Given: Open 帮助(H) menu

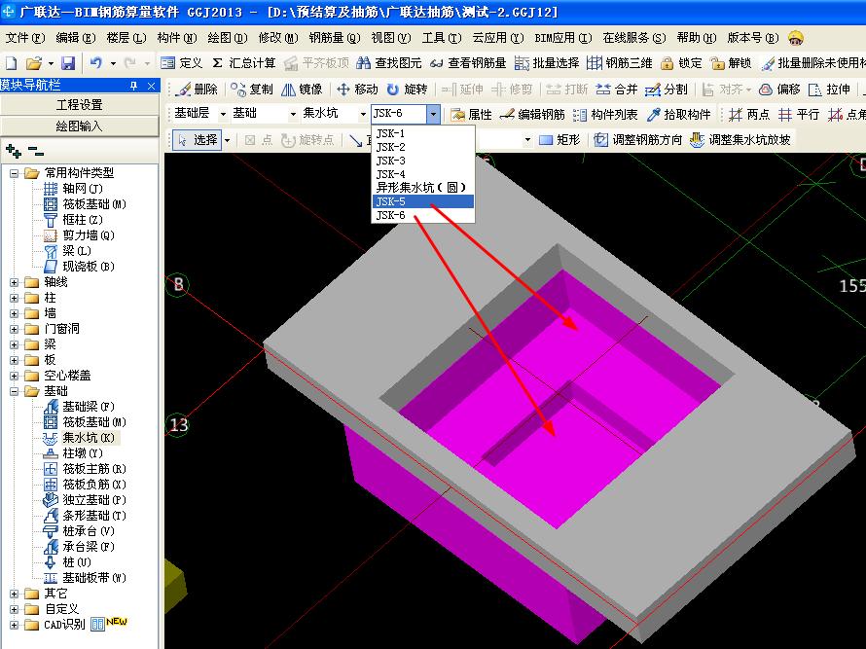Looking at the screenshot, I should (x=696, y=38).
